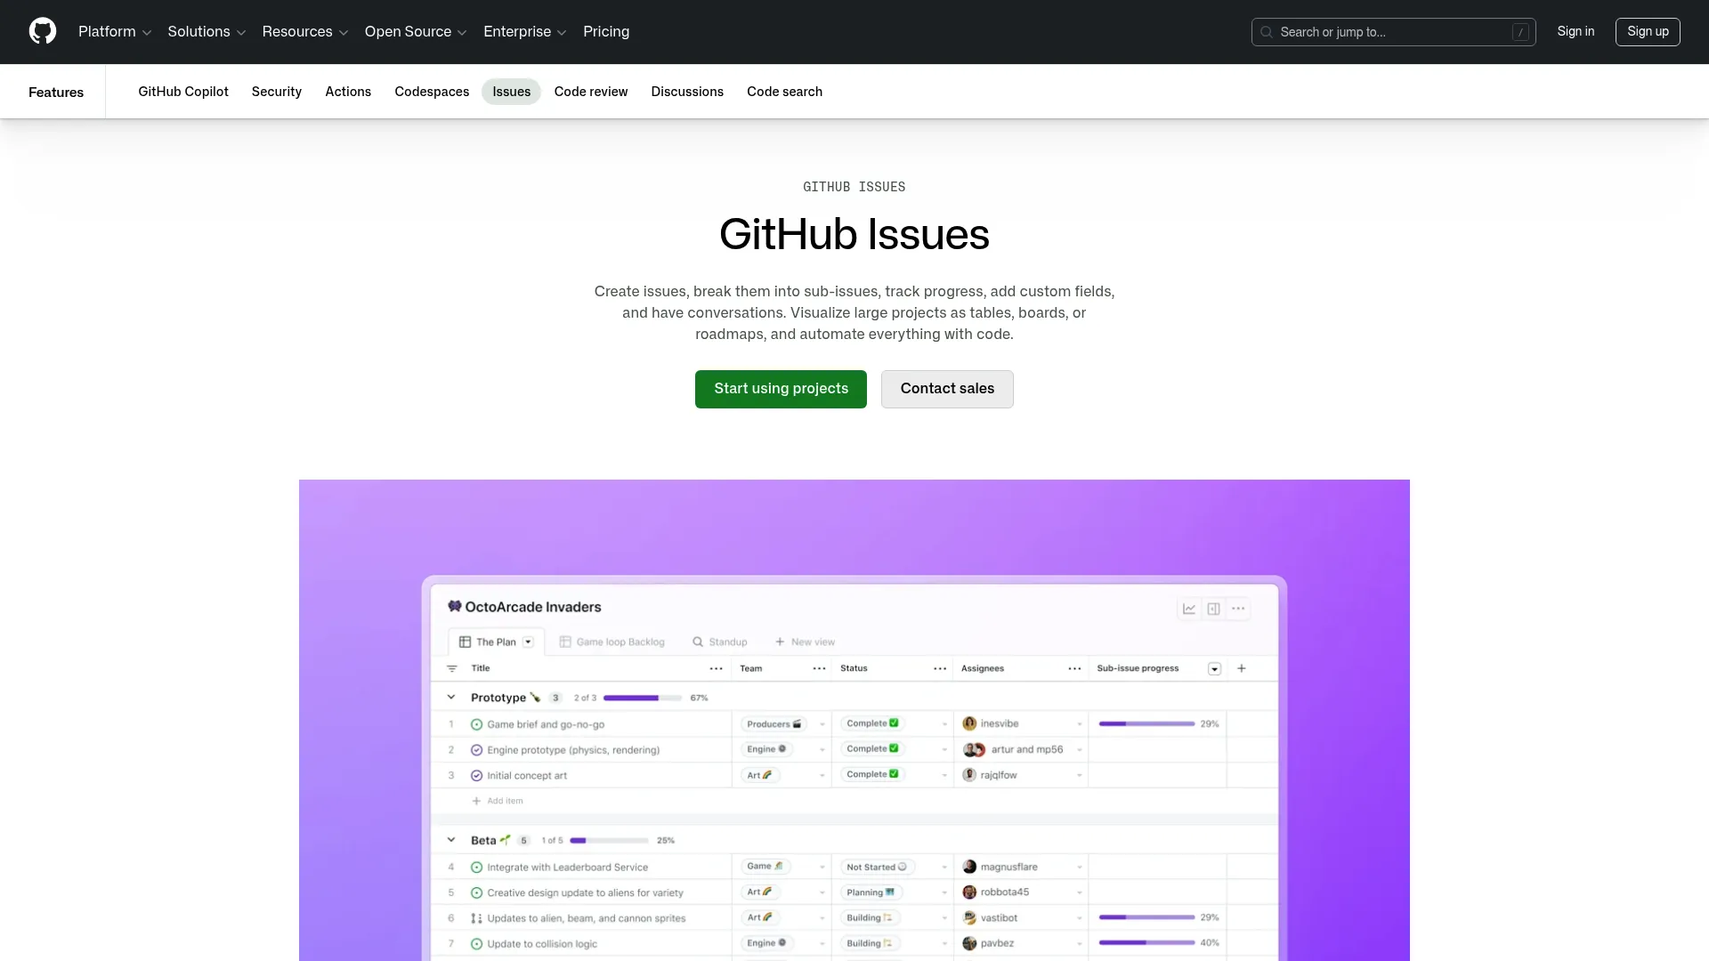
Task: Open the Enterprise dropdown
Action: point(525,32)
